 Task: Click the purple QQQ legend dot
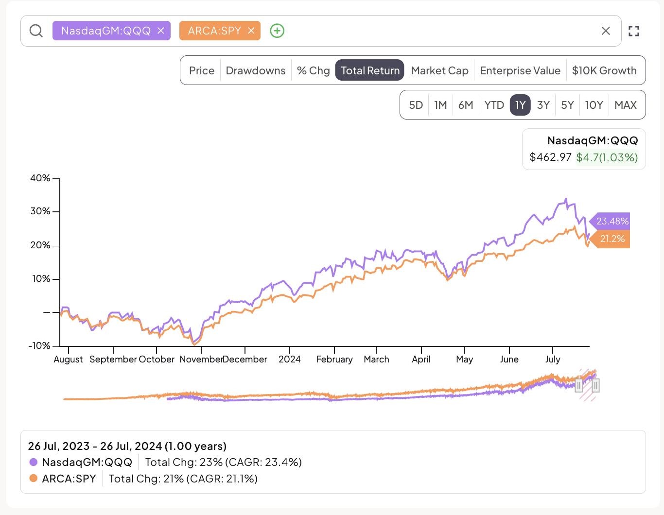[x=34, y=462]
